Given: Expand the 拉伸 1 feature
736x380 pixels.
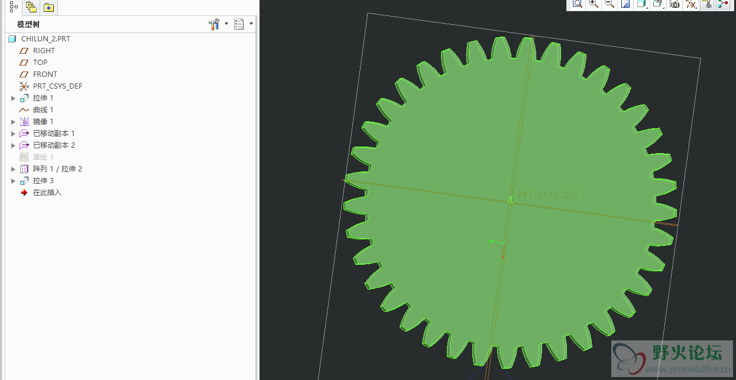Looking at the screenshot, I should (14, 98).
